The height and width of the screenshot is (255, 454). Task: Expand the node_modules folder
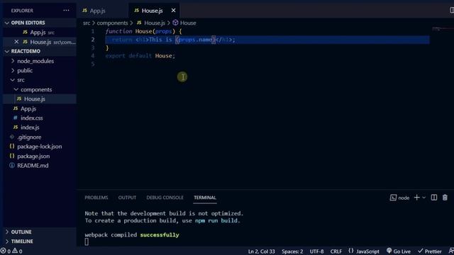[35, 61]
